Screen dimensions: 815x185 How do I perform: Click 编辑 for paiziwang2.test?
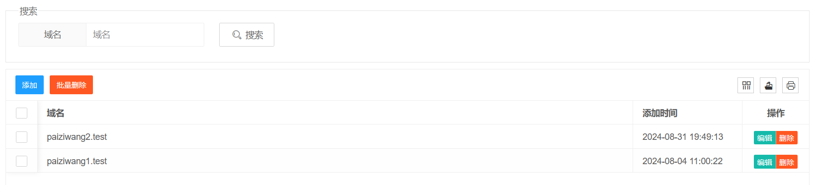tap(764, 138)
